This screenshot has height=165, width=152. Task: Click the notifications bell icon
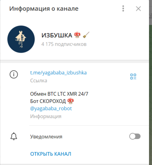click(14, 136)
